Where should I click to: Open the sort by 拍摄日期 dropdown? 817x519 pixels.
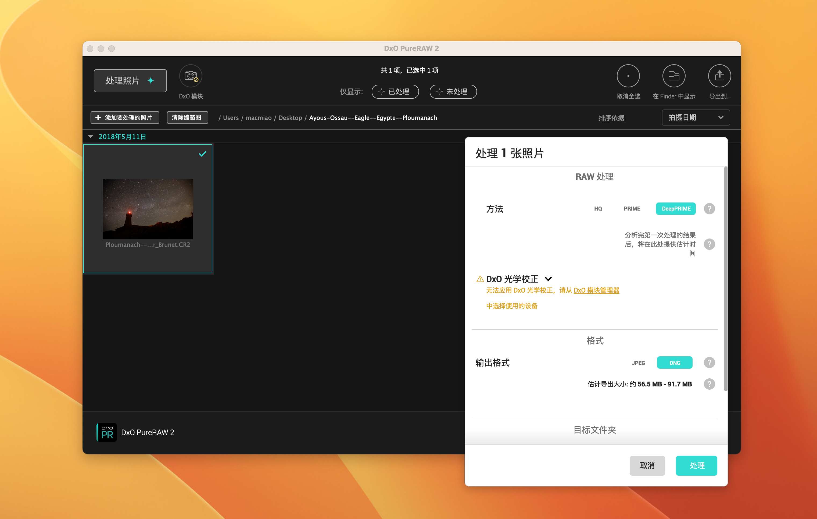pyautogui.click(x=696, y=118)
